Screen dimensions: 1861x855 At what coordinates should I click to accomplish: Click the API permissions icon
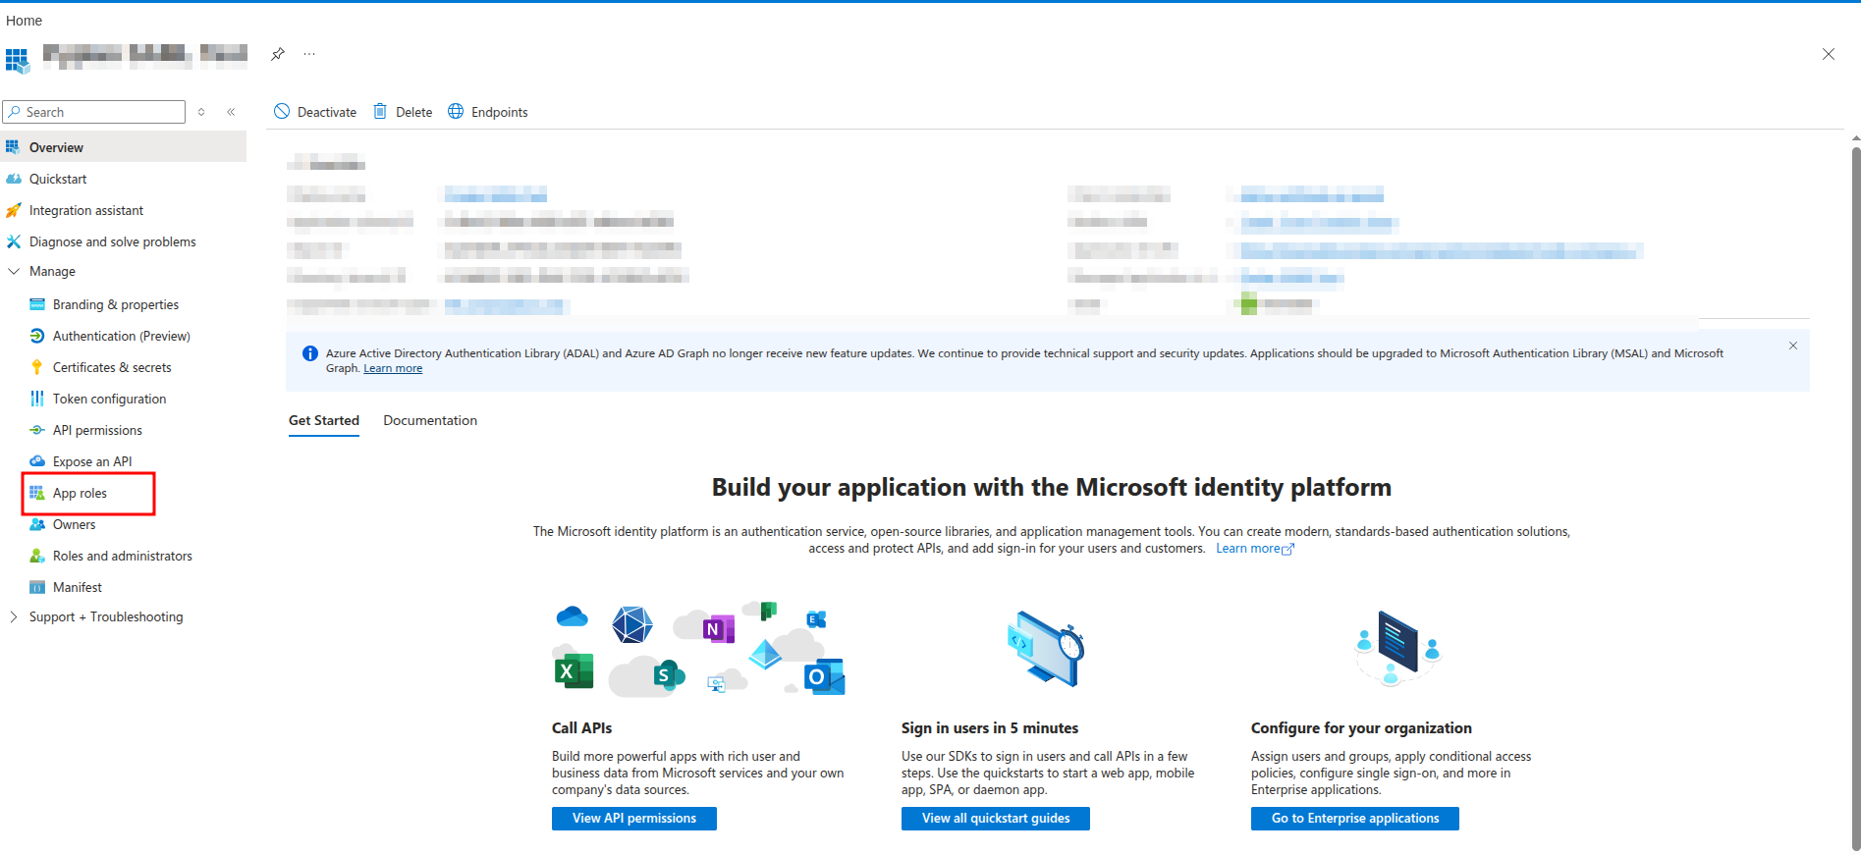coord(37,430)
